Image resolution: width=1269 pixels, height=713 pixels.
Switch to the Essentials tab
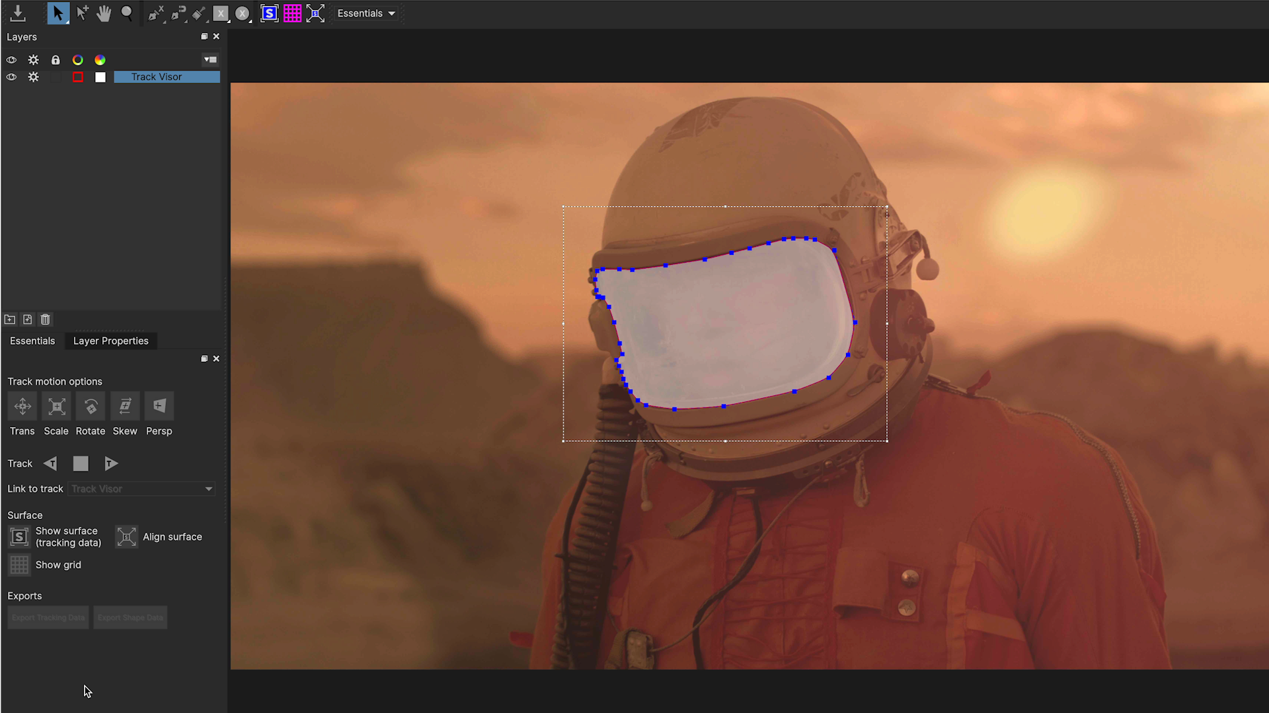(x=32, y=341)
